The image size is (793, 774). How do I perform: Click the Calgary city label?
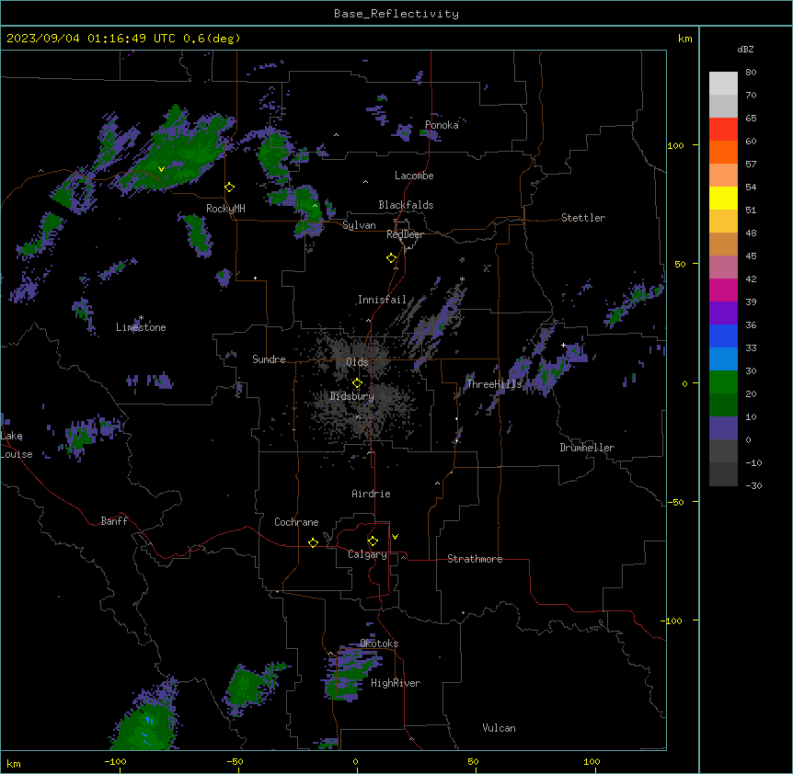pyautogui.click(x=367, y=554)
